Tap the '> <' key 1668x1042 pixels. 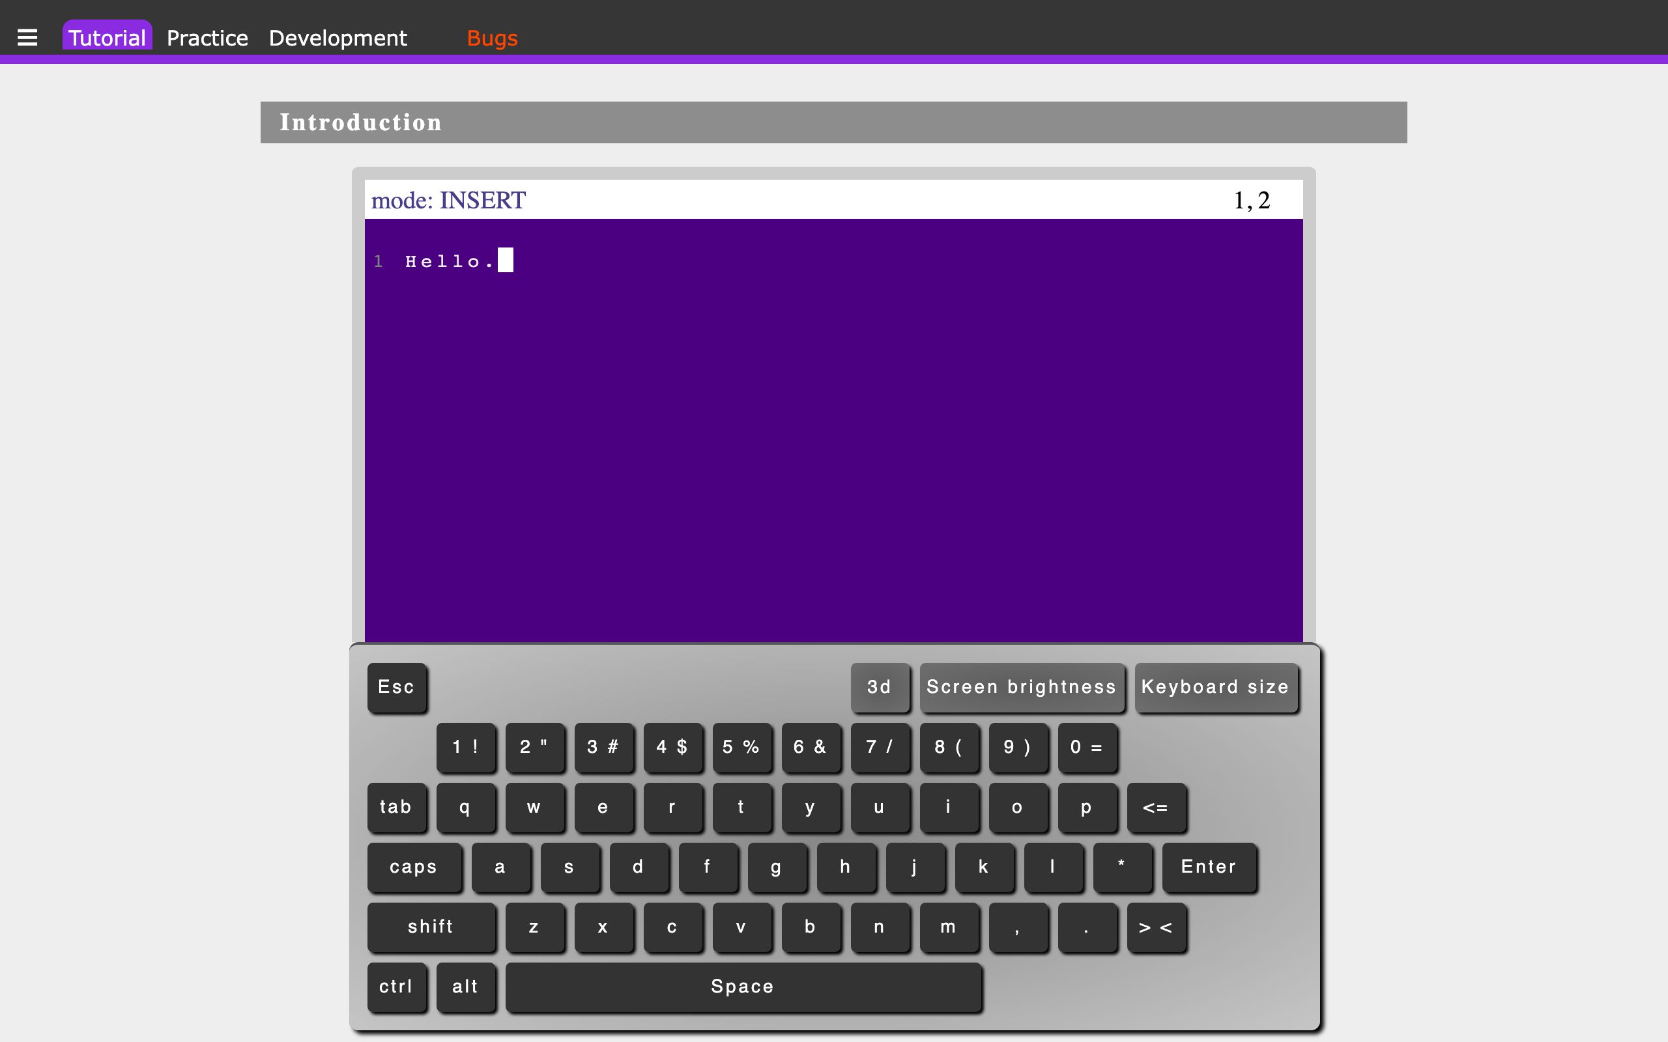(x=1157, y=927)
